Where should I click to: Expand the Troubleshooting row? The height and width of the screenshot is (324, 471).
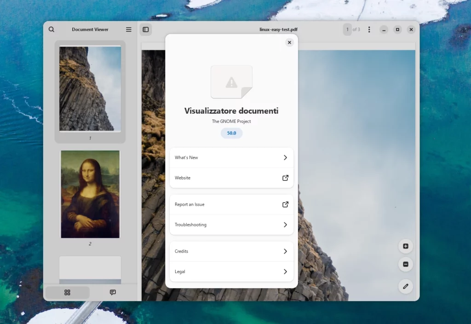(x=231, y=225)
